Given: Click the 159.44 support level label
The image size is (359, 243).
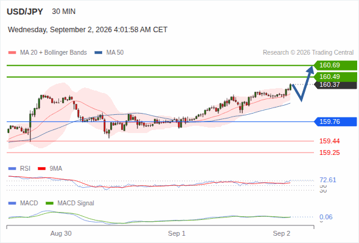Looking at the screenshot, I should pos(329,141).
